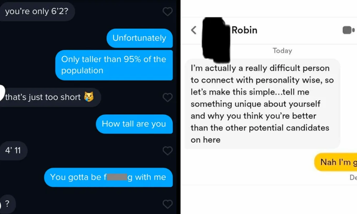Select the "How tall are you" bubble

click(134, 124)
